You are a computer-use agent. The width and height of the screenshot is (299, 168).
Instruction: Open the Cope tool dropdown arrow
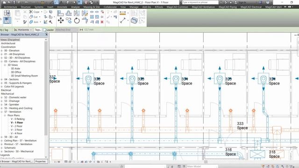coord(42,12)
